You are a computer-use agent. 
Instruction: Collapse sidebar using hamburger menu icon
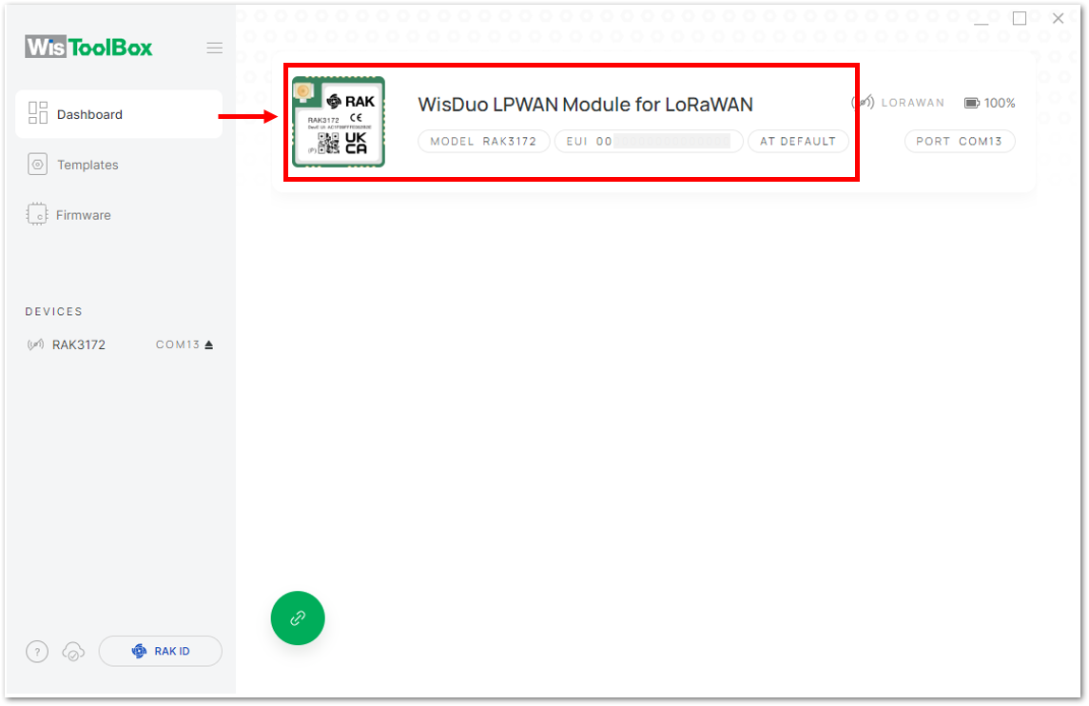point(215,48)
